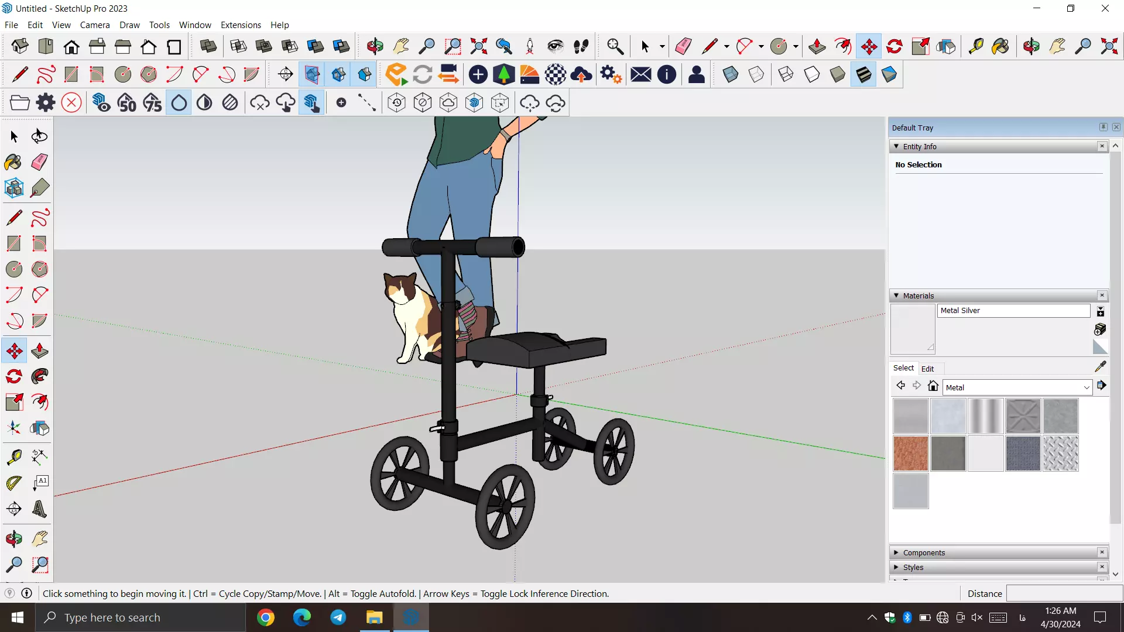Image resolution: width=1124 pixels, height=632 pixels.
Task: Select the Pan hand tool in left toolbar
Action: (x=39, y=539)
